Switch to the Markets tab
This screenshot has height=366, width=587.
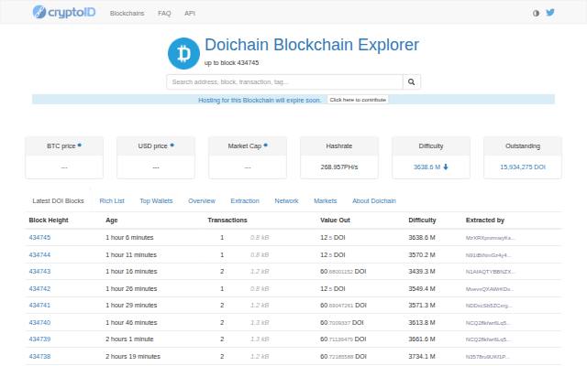[x=325, y=201]
